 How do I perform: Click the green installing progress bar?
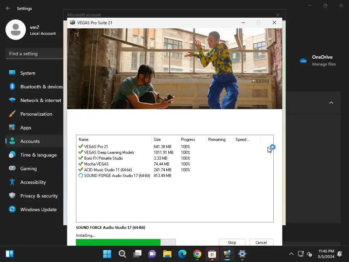(x=126, y=242)
